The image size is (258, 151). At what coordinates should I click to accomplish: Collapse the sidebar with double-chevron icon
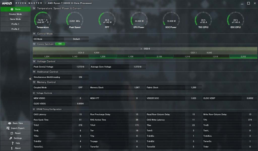pos(30,79)
